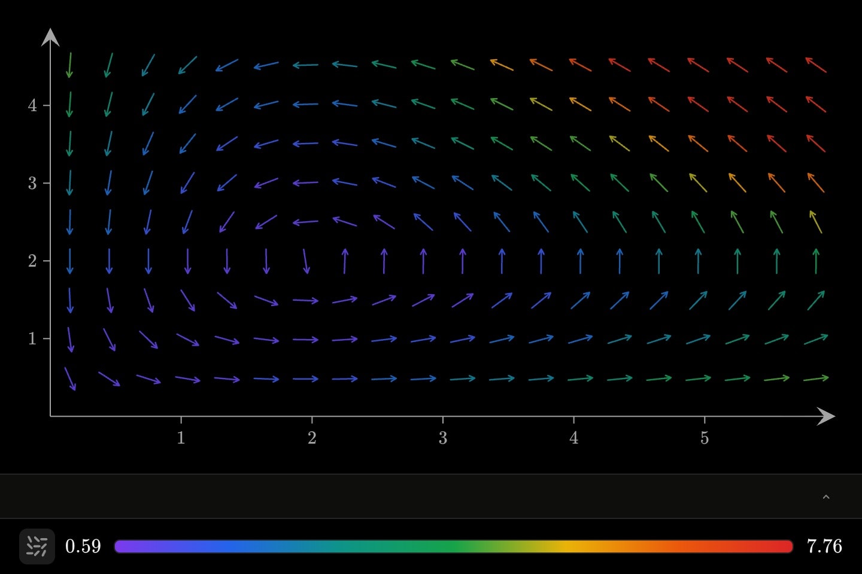Click the minimum value 0.59
Screen dimensions: 862x574
(x=83, y=546)
